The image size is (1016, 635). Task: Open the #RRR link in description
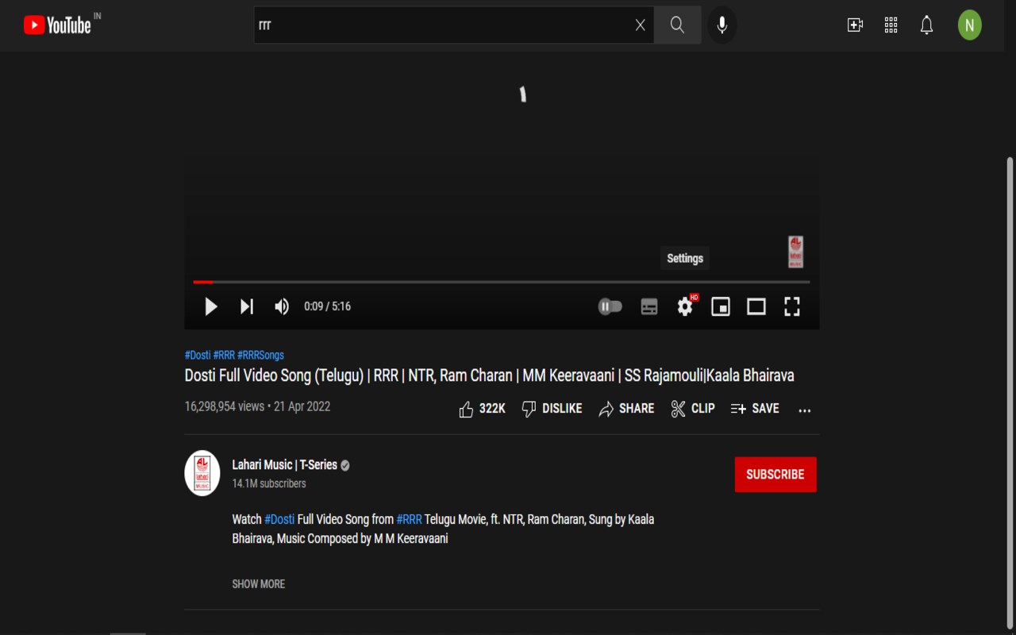coord(409,519)
